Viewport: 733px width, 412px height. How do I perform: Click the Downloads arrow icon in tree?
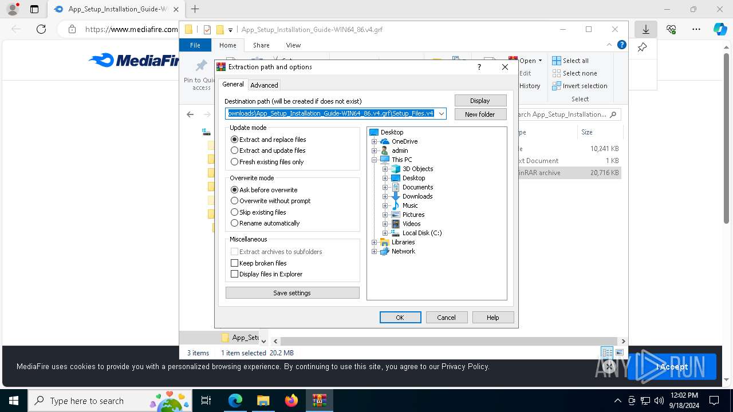395,196
